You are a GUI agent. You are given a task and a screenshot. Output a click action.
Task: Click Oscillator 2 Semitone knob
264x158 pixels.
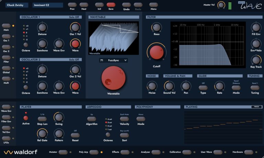[42, 86]
